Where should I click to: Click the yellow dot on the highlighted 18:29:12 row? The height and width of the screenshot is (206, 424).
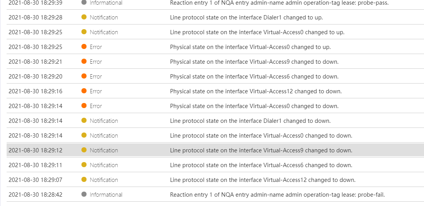84,150
